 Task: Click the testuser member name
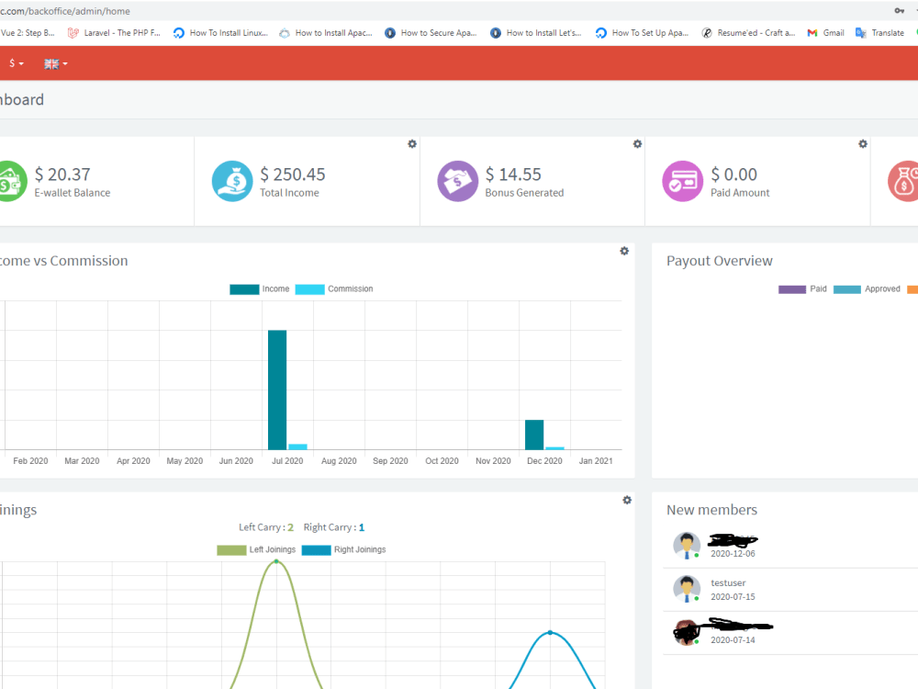coord(728,583)
